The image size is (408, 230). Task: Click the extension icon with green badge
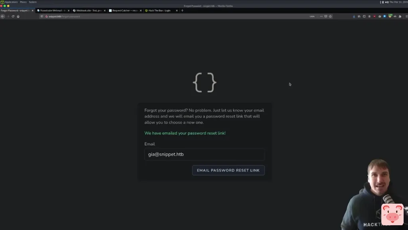[x=390, y=16]
